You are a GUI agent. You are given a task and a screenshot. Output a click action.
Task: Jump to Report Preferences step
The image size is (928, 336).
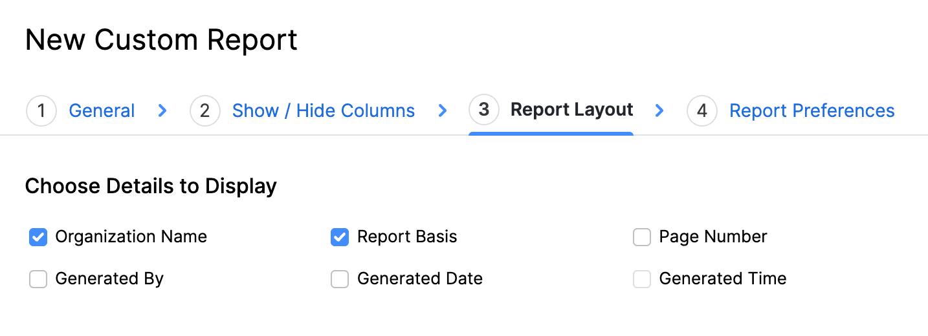pyautogui.click(x=812, y=111)
